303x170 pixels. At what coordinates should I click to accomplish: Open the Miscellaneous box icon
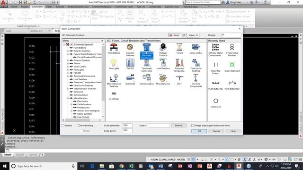163,78
